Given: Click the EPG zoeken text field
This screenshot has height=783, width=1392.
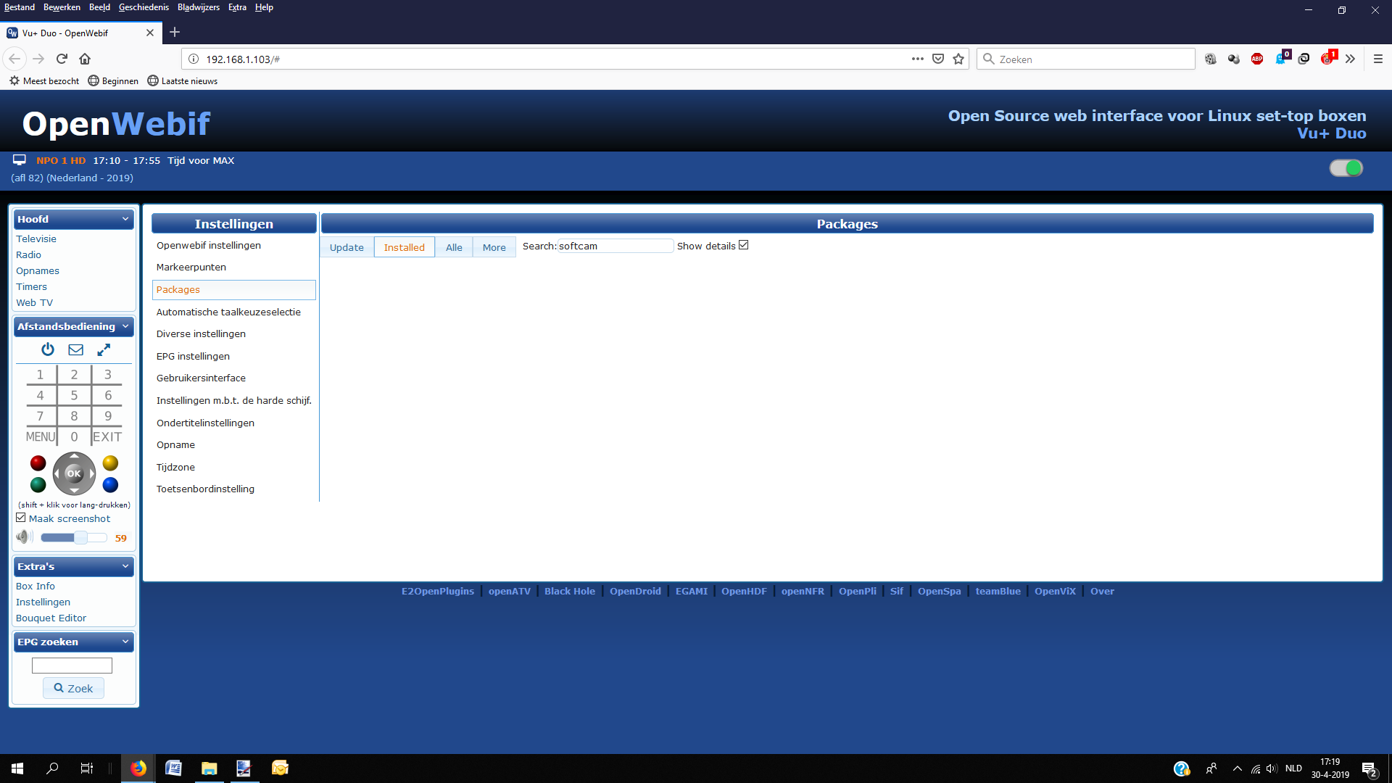Looking at the screenshot, I should coord(72,665).
